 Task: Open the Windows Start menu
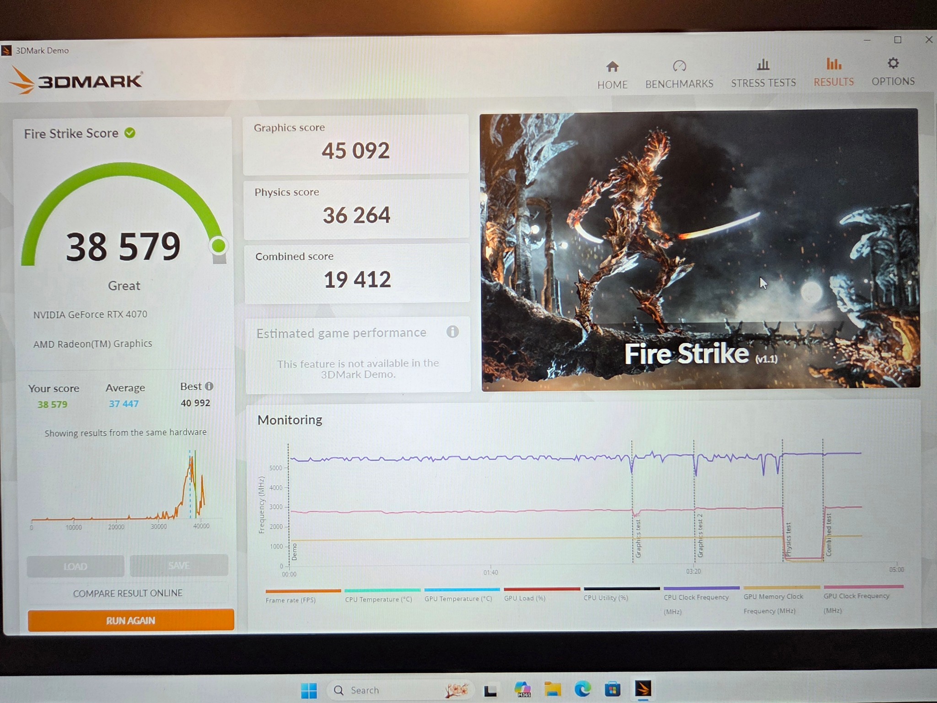[x=309, y=690]
